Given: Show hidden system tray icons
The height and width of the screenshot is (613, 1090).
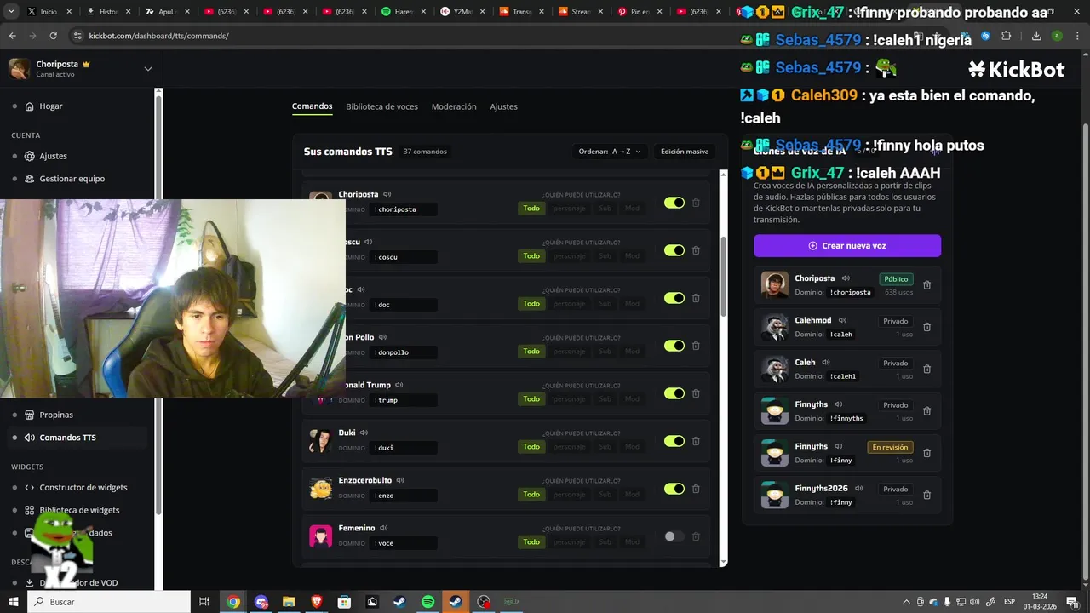Looking at the screenshot, I should pos(906,602).
